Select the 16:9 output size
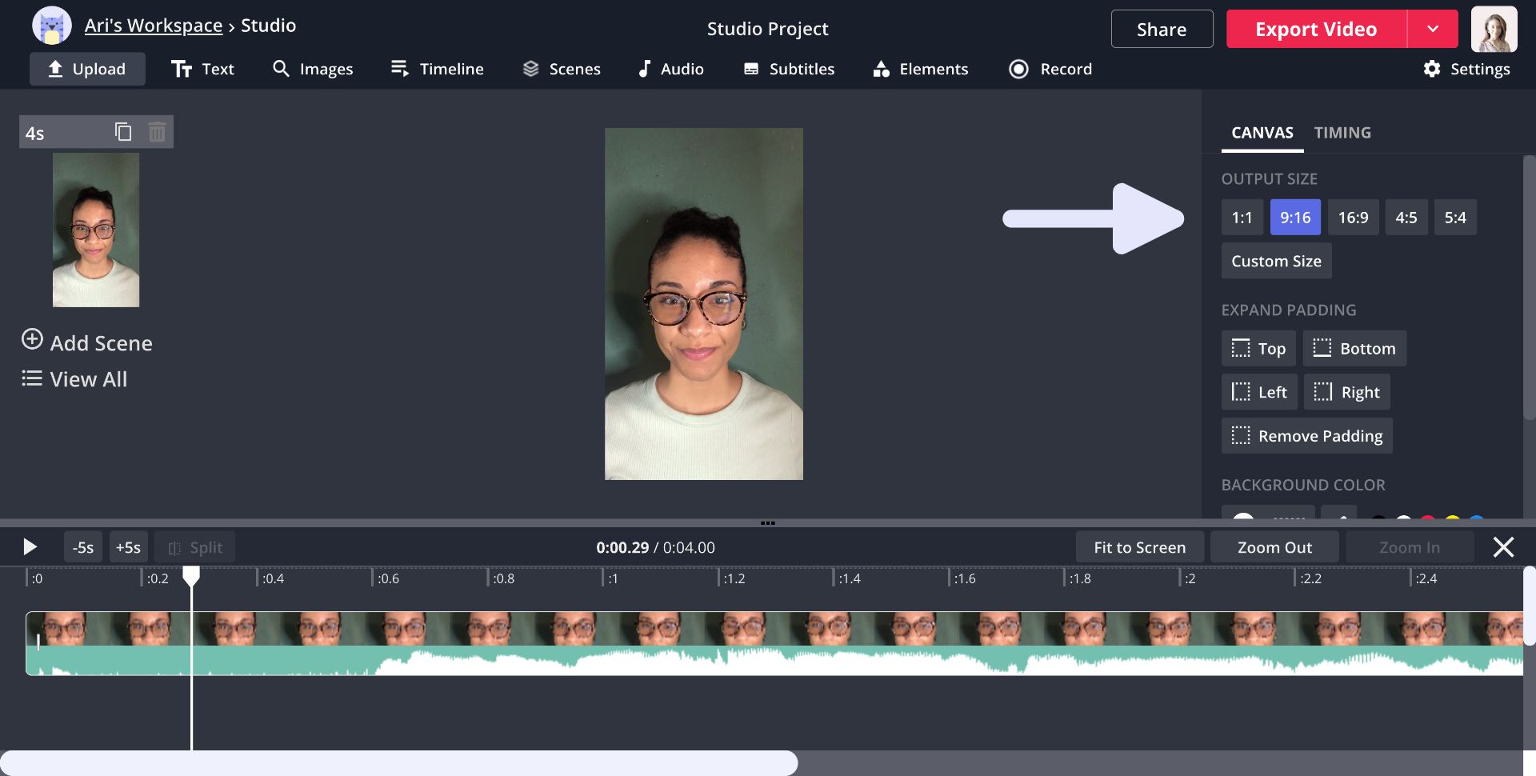The height and width of the screenshot is (776, 1536). [1353, 218]
